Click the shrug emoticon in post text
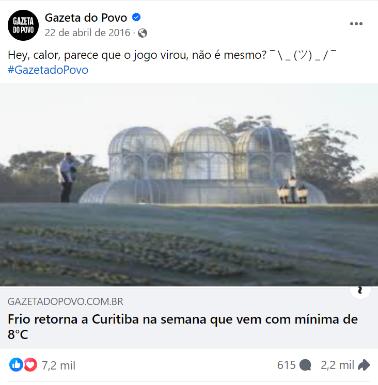This screenshot has width=378, height=385. tap(303, 55)
